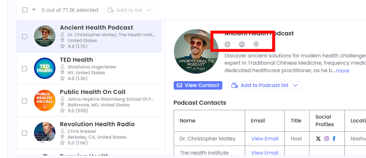The image size is (366, 158).
Task: Open the Revolution Health Radio title
Action: 97,124
